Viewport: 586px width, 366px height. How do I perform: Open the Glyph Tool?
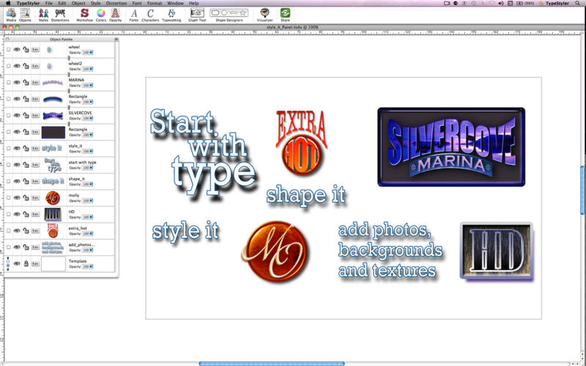point(196,12)
